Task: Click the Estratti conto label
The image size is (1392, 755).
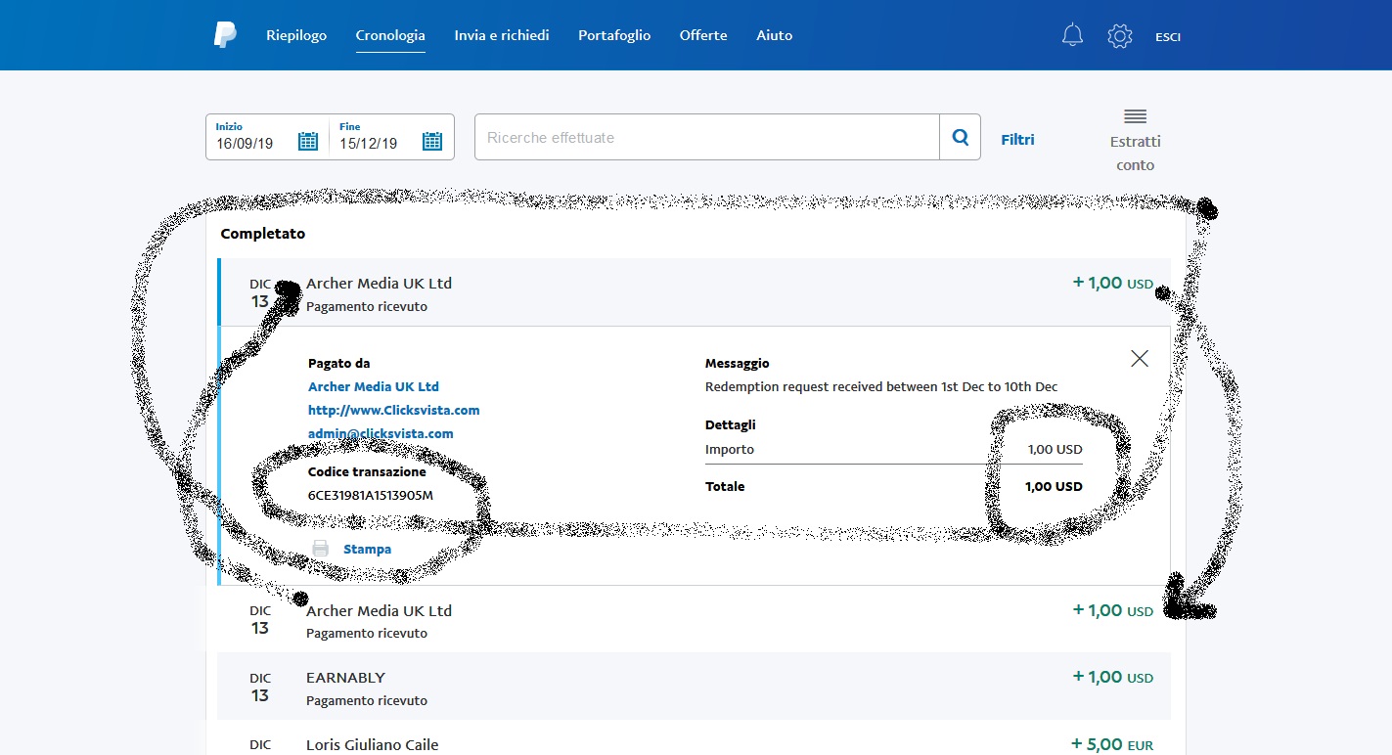Action: pos(1136,154)
